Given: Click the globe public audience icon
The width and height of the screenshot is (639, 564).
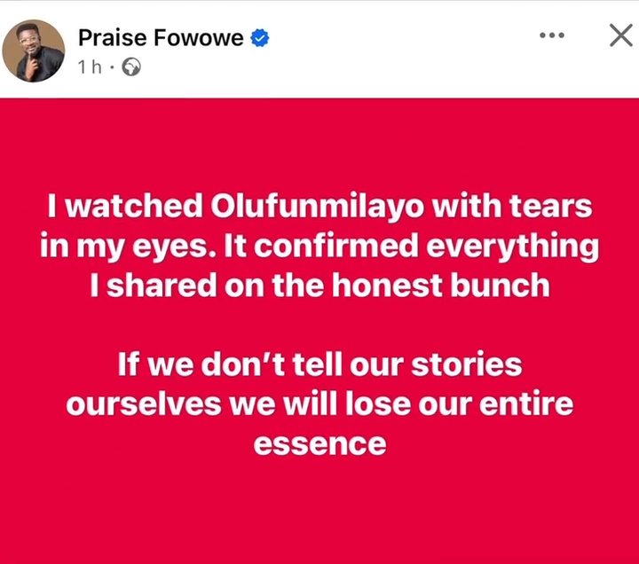Looking at the screenshot, I should tap(131, 67).
